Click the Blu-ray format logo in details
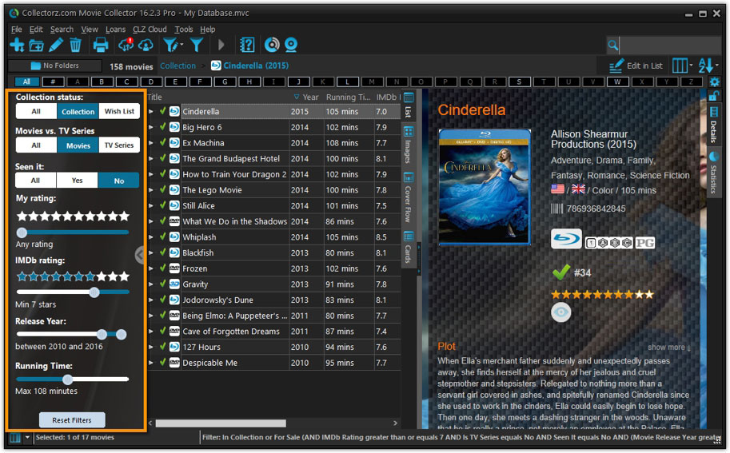 click(x=566, y=239)
